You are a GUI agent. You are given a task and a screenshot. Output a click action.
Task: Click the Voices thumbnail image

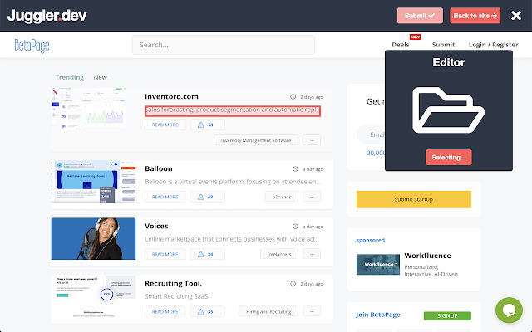tap(93, 238)
